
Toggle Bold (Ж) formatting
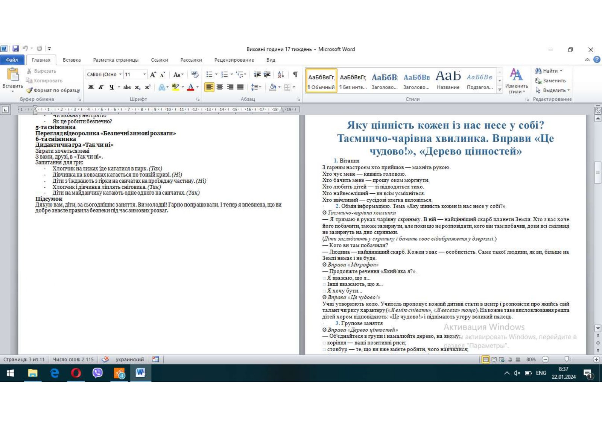[91, 87]
